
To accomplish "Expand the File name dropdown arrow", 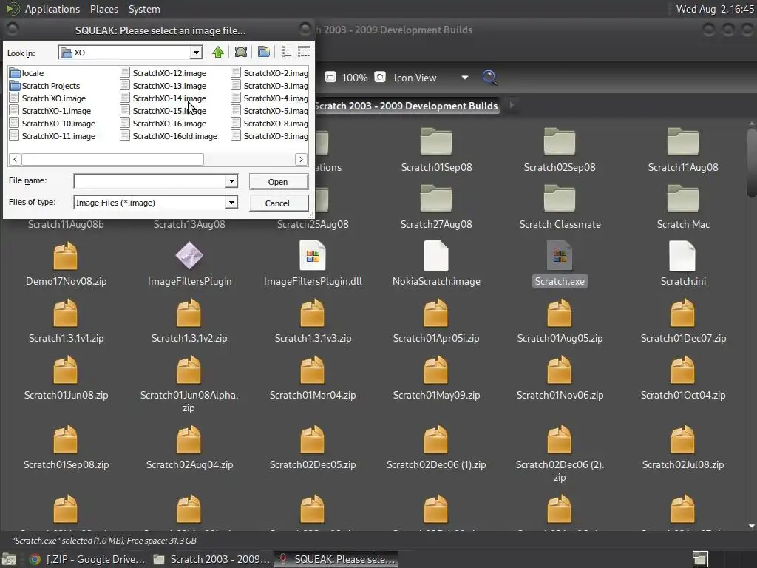I will click(x=231, y=181).
